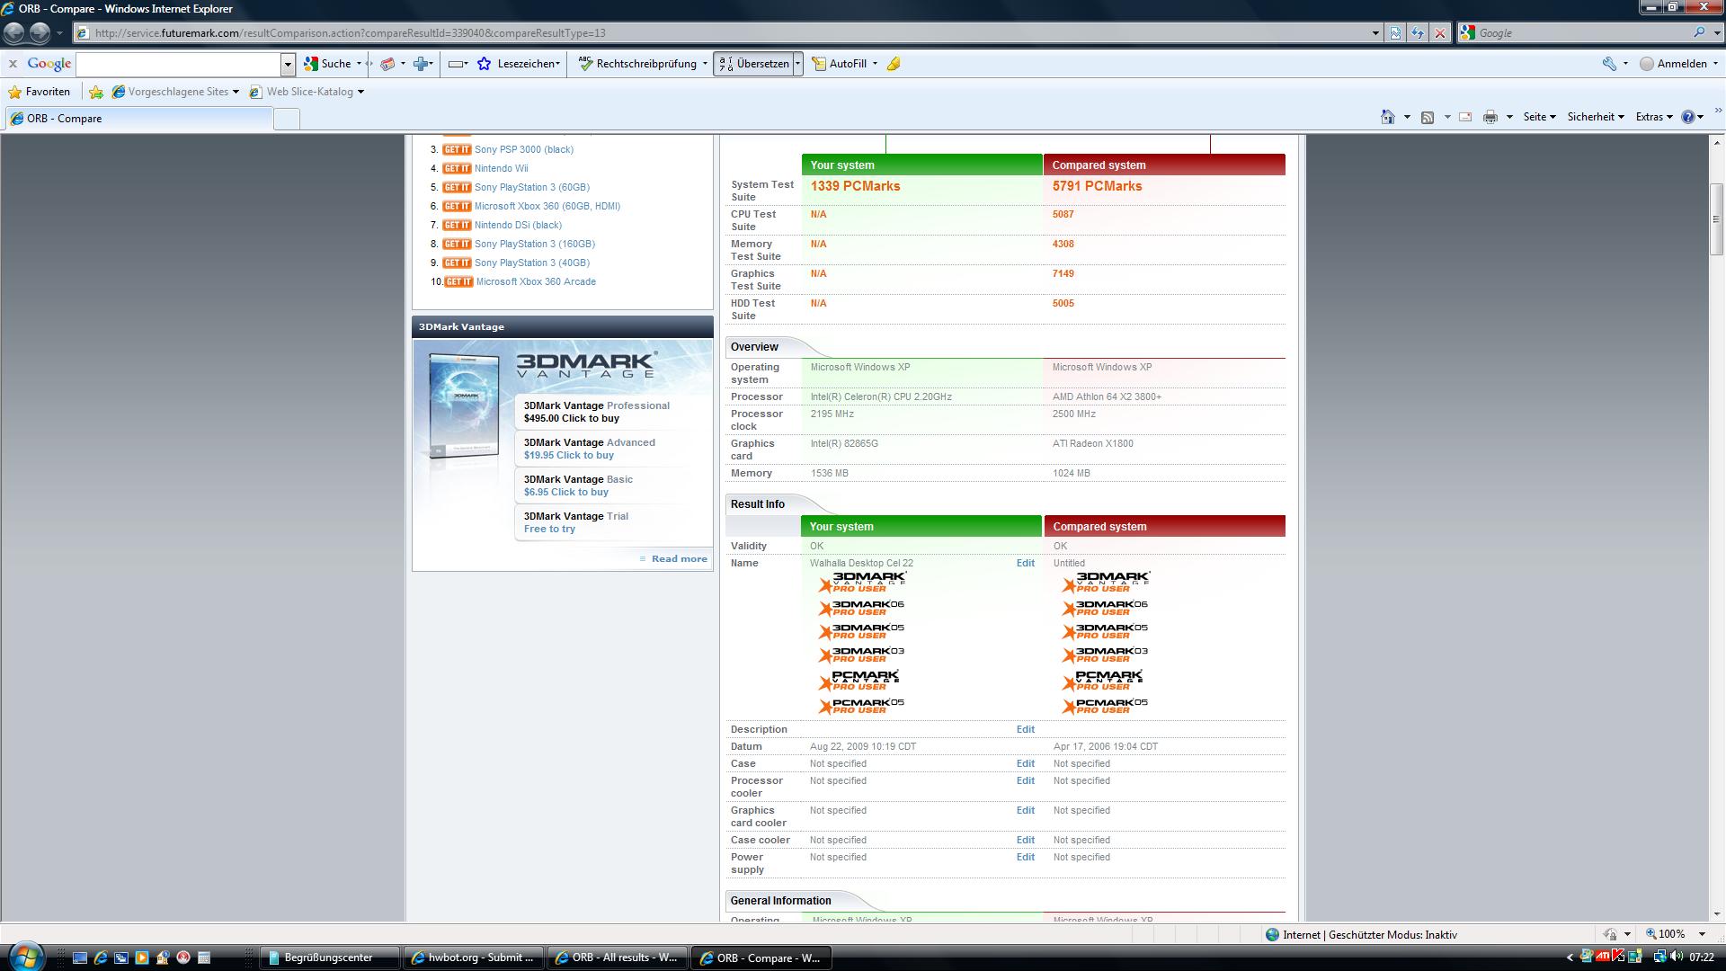This screenshot has width=1726, height=971.
Task: Click in the address bar URL field
Action: coord(719,33)
